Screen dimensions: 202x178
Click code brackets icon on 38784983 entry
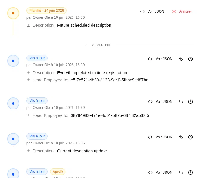150,102
